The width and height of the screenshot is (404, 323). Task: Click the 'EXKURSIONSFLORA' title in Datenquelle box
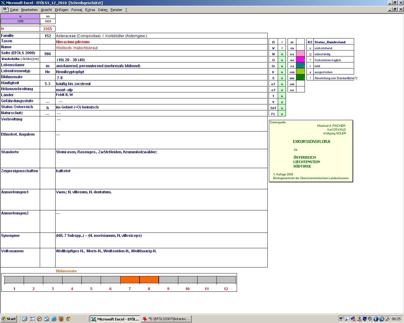pyautogui.click(x=312, y=142)
